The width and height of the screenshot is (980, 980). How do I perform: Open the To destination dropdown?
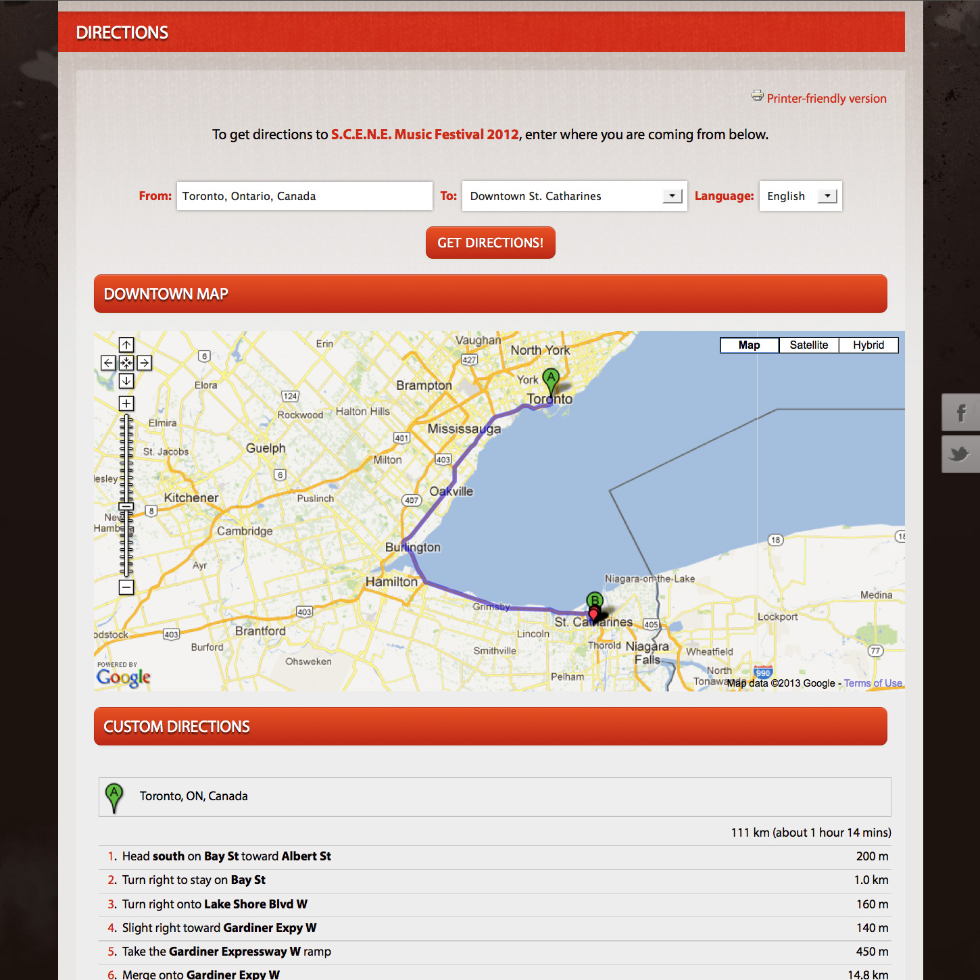tap(574, 196)
